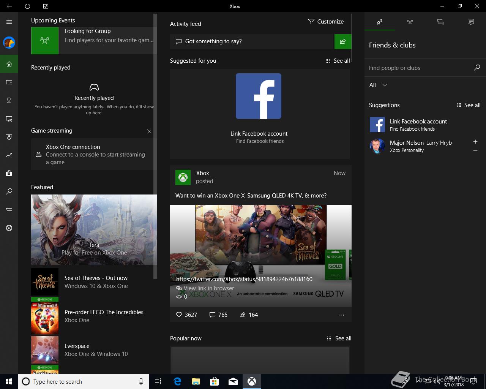
Task: Open the Connection console icon in sidebar
Action: coord(9,210)
